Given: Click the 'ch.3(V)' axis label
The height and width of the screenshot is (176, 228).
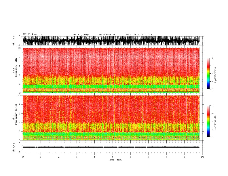Looking at the screenshot, I should click(14, 148).
